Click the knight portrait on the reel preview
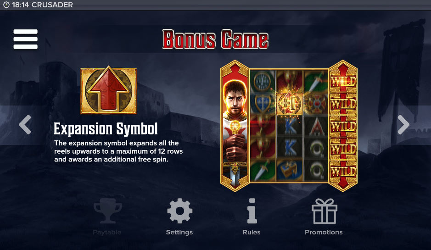The image size is (431, 250). click(235, 126)
